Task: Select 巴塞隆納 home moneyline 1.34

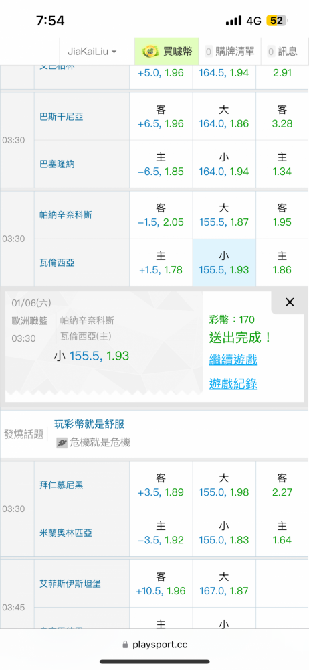Action: [282, 165]
